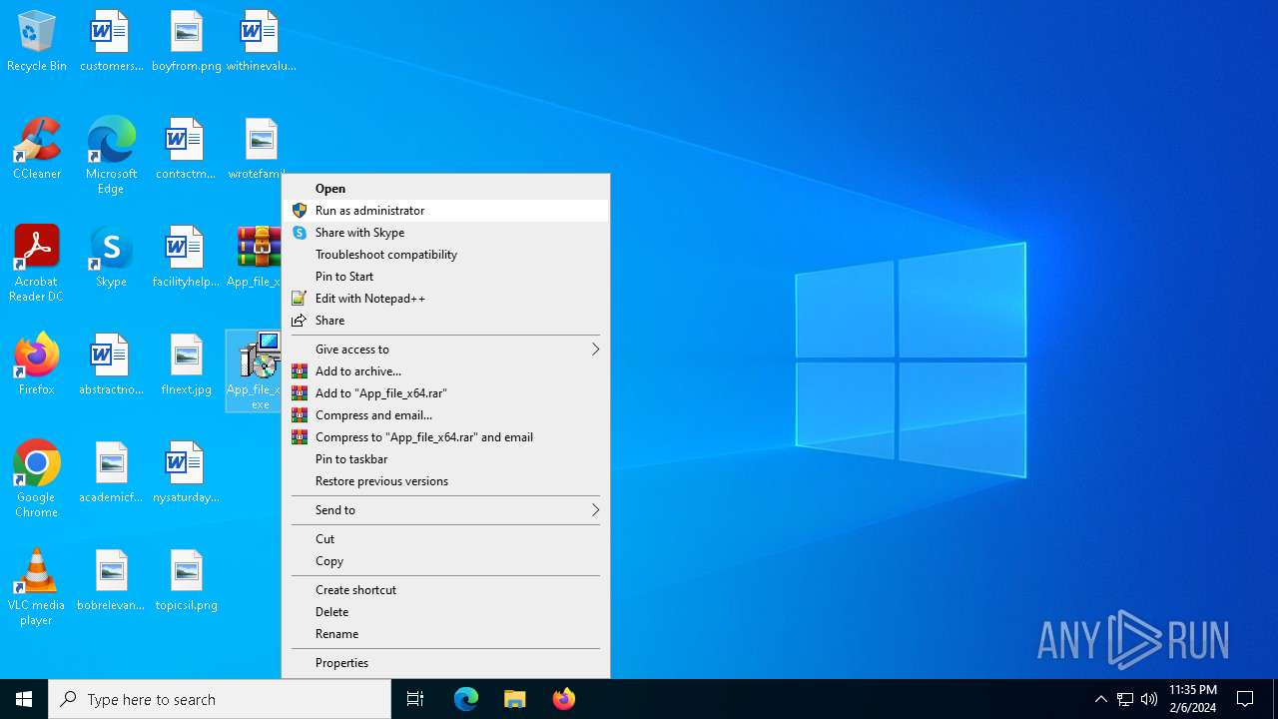Select the topicsil.png image file
The image size is (1278, 719).
[186, 580]
